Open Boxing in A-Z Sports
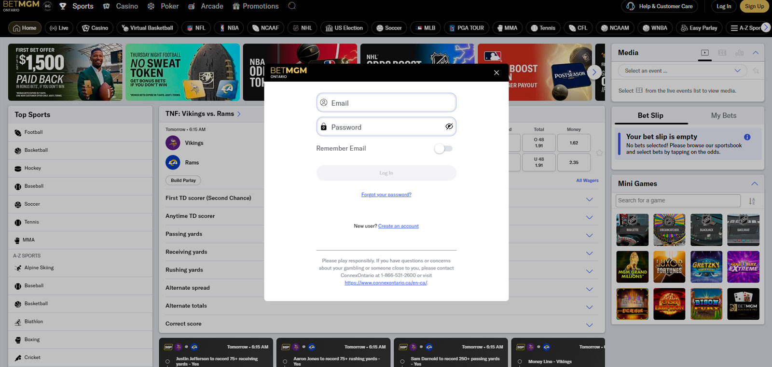The height and width of the screenshot is (367, 772). point(80,339)
